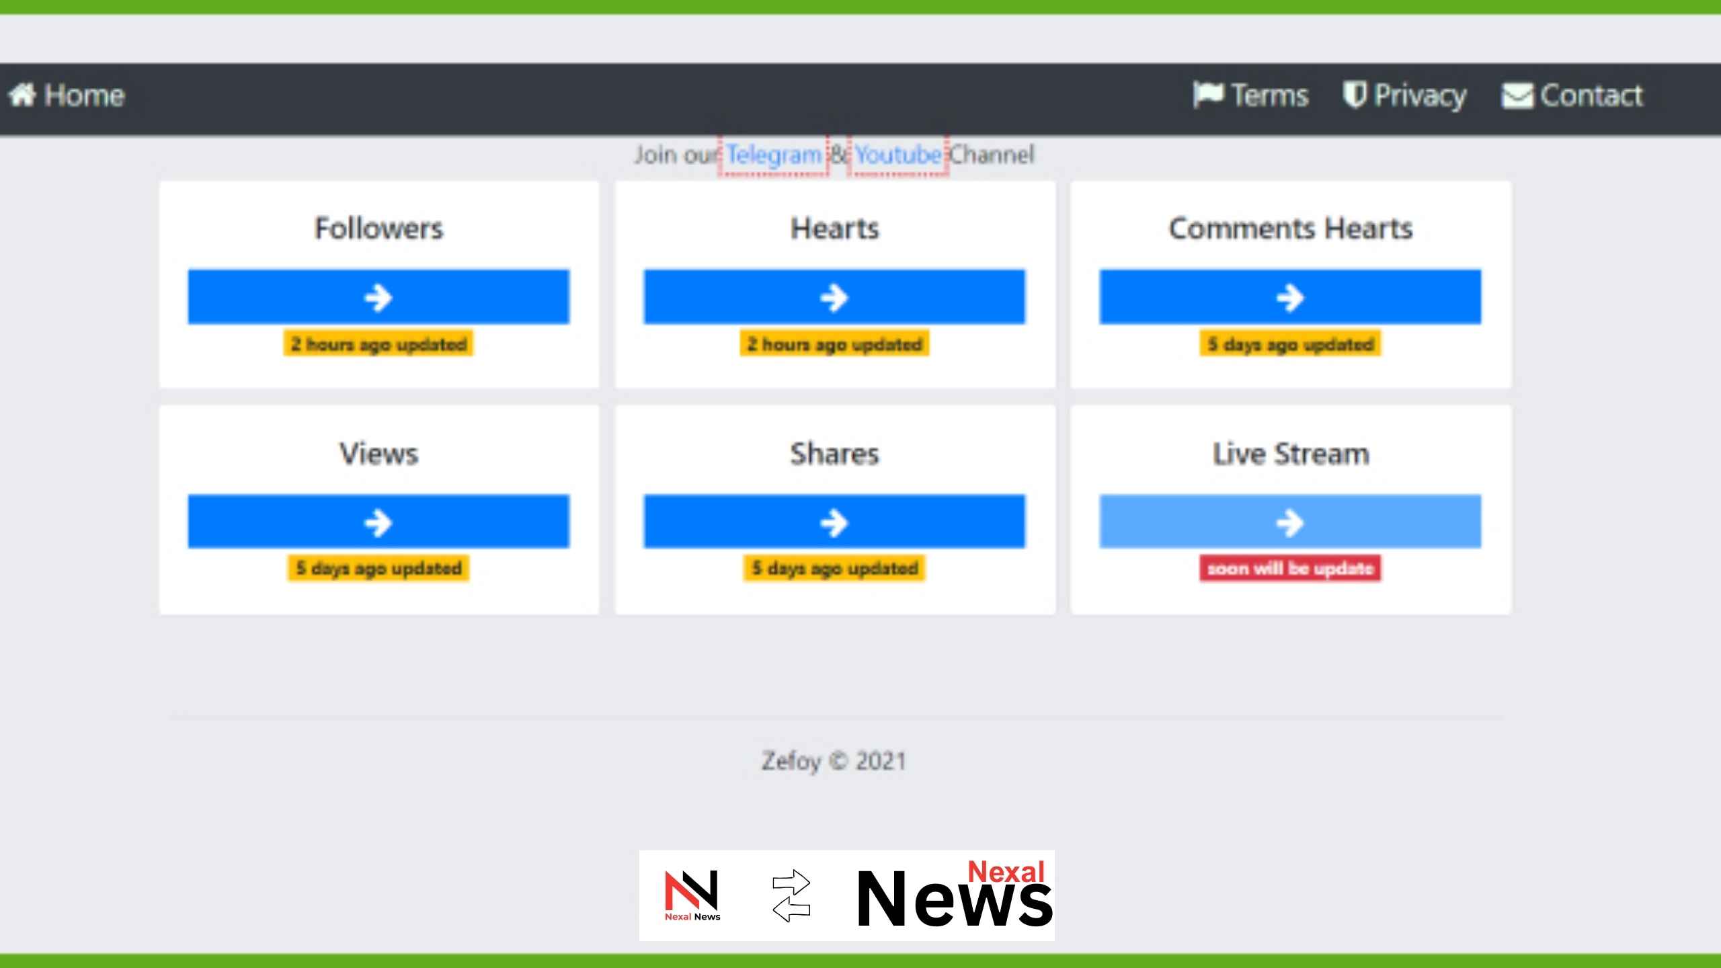The width and height of the screenshot is (1721, 968).
Task: Click the home icon in the navbar
Action: point(22,94)
